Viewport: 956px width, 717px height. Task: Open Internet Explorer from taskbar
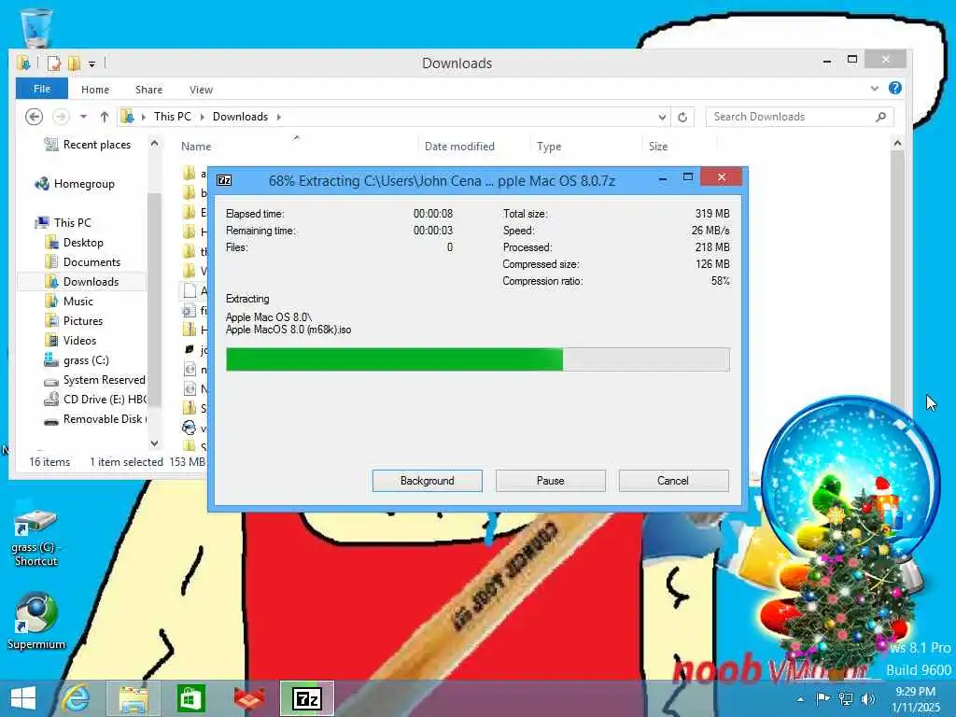77,698
